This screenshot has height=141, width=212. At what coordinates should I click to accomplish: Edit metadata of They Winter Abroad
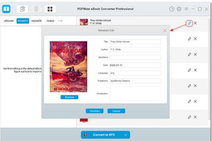click(x=189, y=23)
